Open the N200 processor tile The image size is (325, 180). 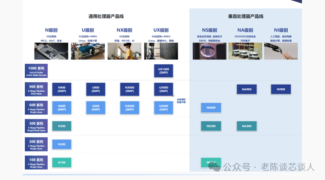[x=62, y=144]
